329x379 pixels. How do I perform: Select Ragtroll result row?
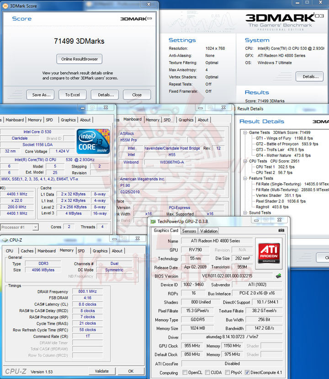pos(272,207)
